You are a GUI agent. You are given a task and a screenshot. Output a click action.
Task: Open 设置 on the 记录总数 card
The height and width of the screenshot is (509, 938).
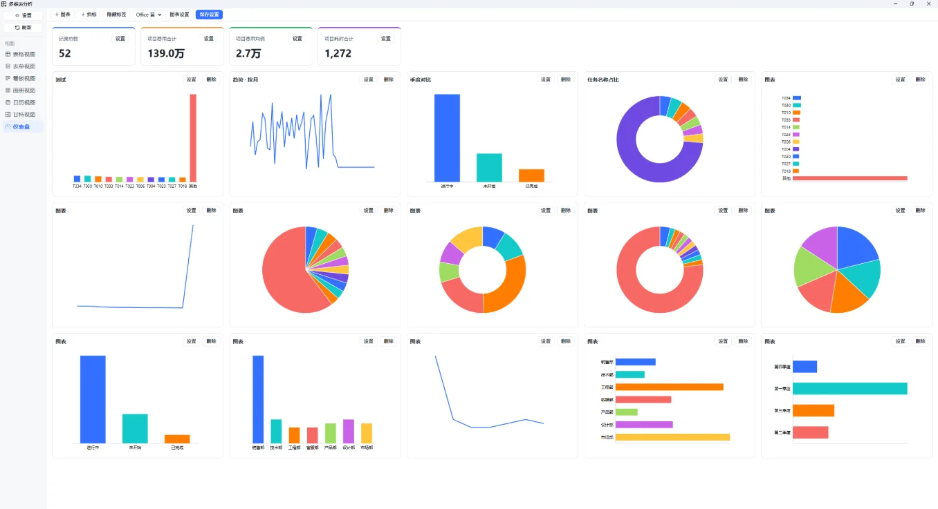(120, 39)
